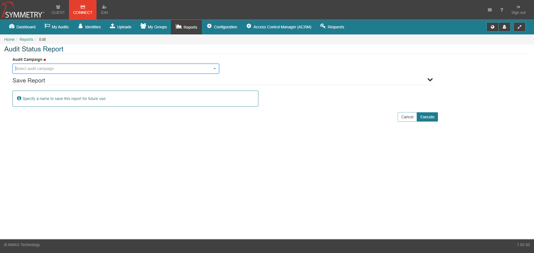Execute the audit status report
534x253 pixels.
[427, 117]
